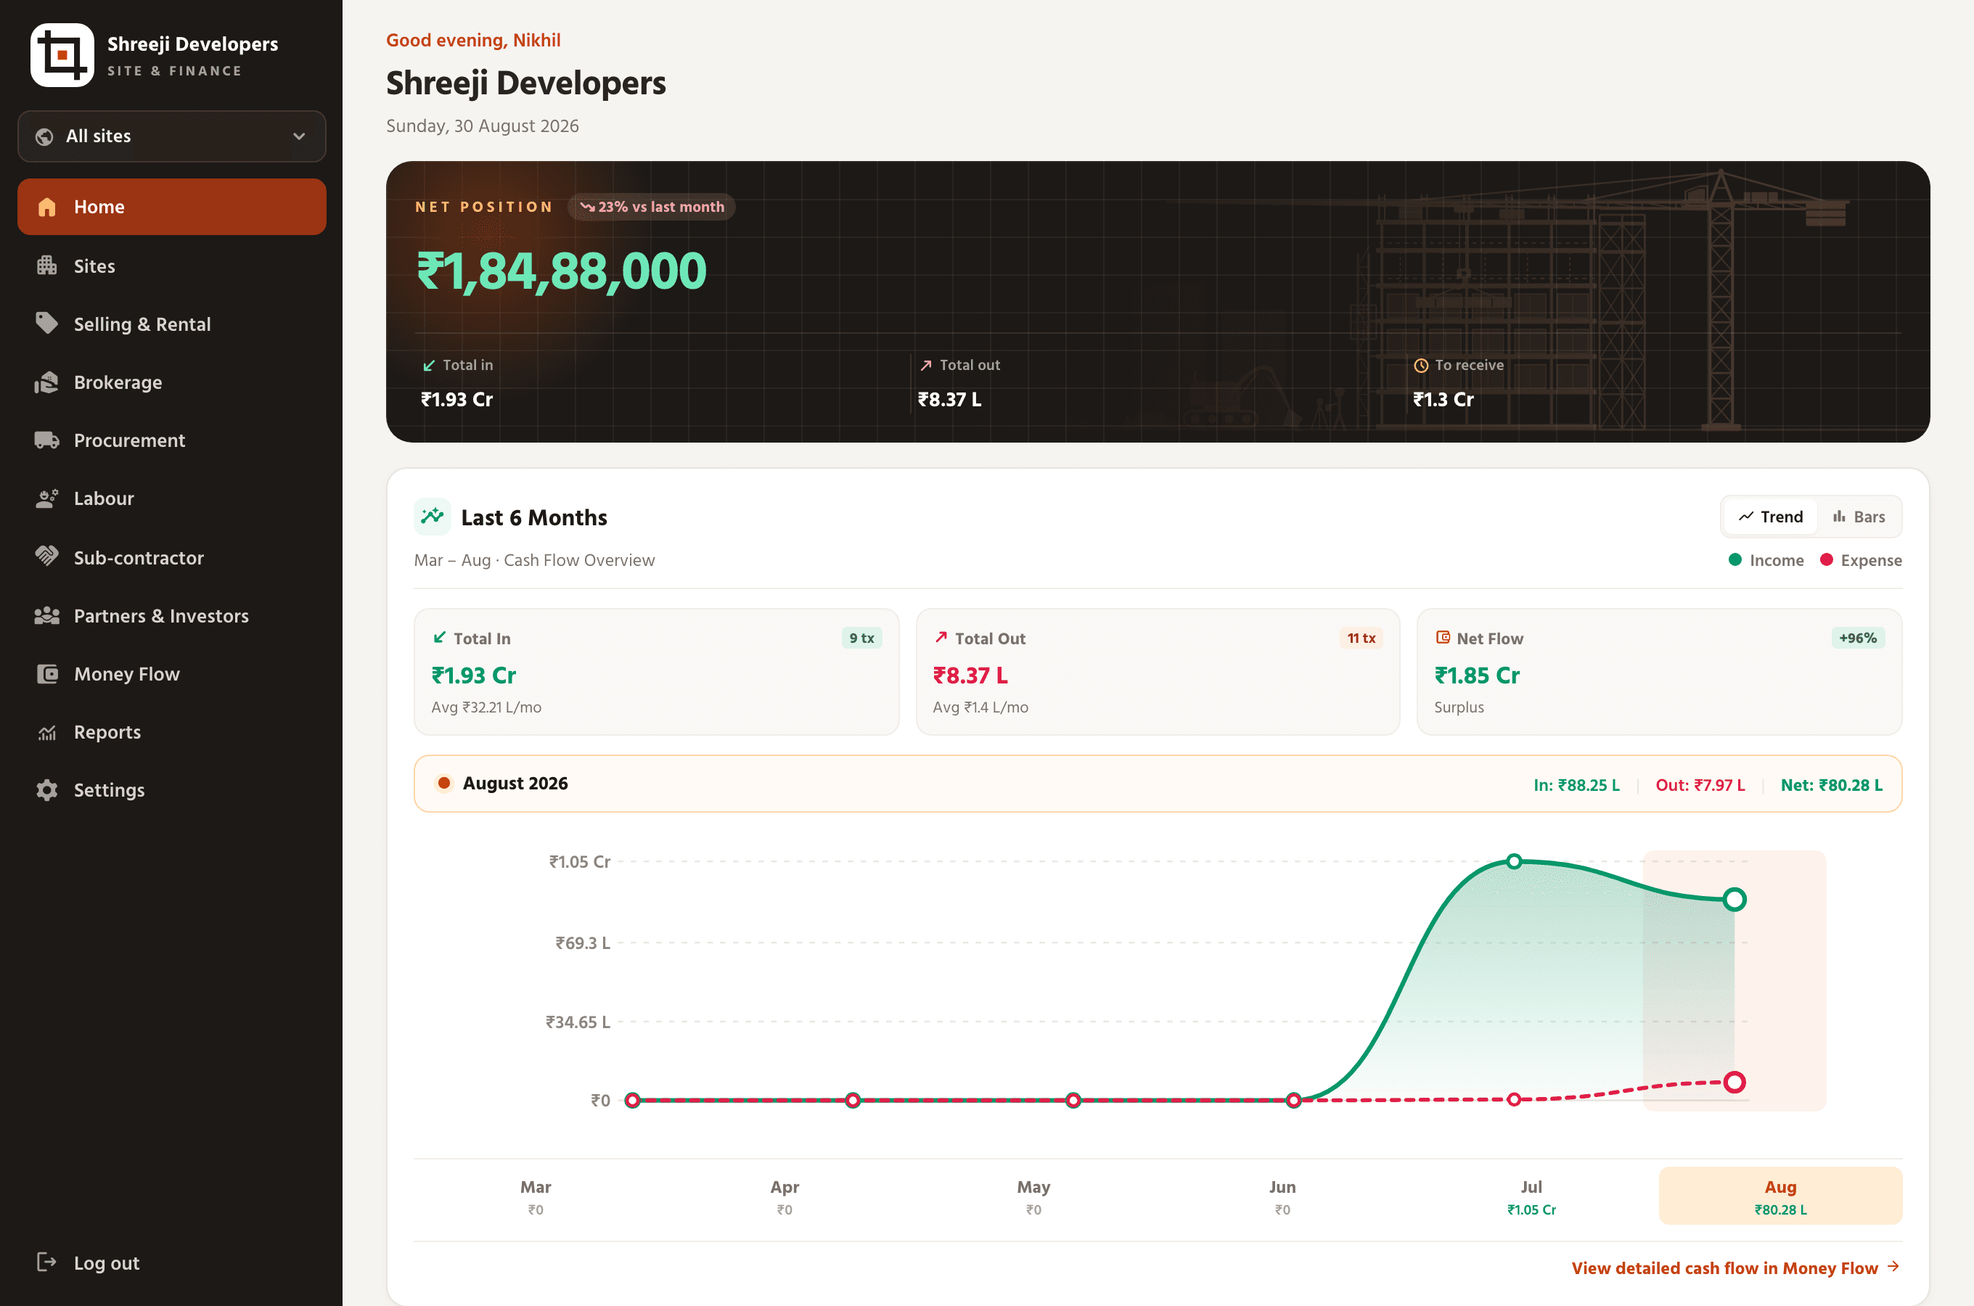The width and height of the screenshot is (1974, 1306).
Task: Click the 11 tx badge
Action: point(1361,638)
